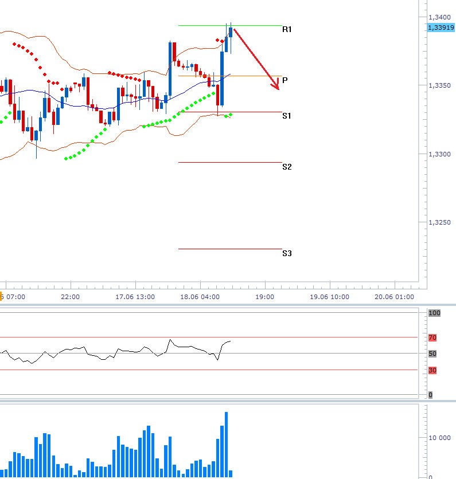Click the 1,3350 price axis value
This screenshot has height=479, width=456.
pyautogui.click(x=439, y=85)
